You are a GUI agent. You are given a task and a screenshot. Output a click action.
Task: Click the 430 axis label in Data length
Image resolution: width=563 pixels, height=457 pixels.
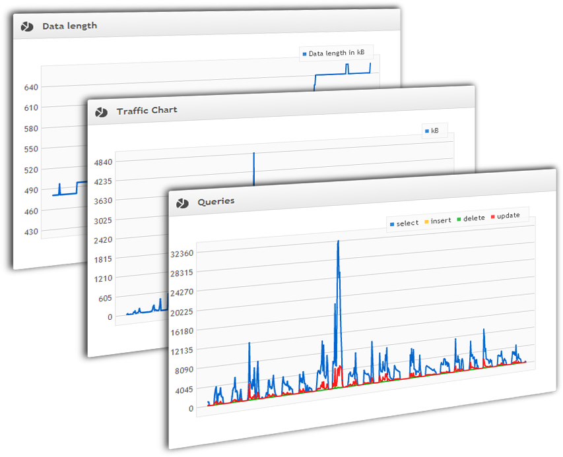coord(31,231)
